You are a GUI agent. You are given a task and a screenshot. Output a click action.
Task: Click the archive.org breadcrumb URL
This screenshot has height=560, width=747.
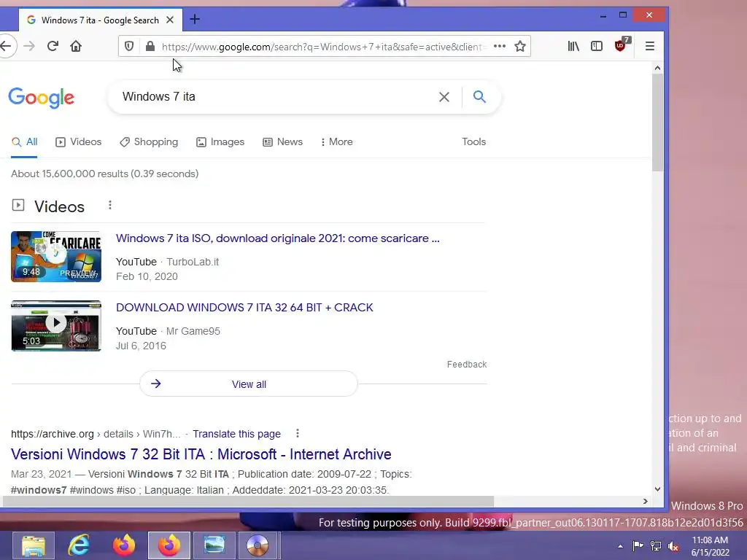96,434
